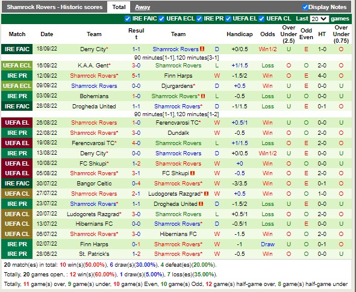Open Hibernians FC link on 13/07/22

[94, 224]
